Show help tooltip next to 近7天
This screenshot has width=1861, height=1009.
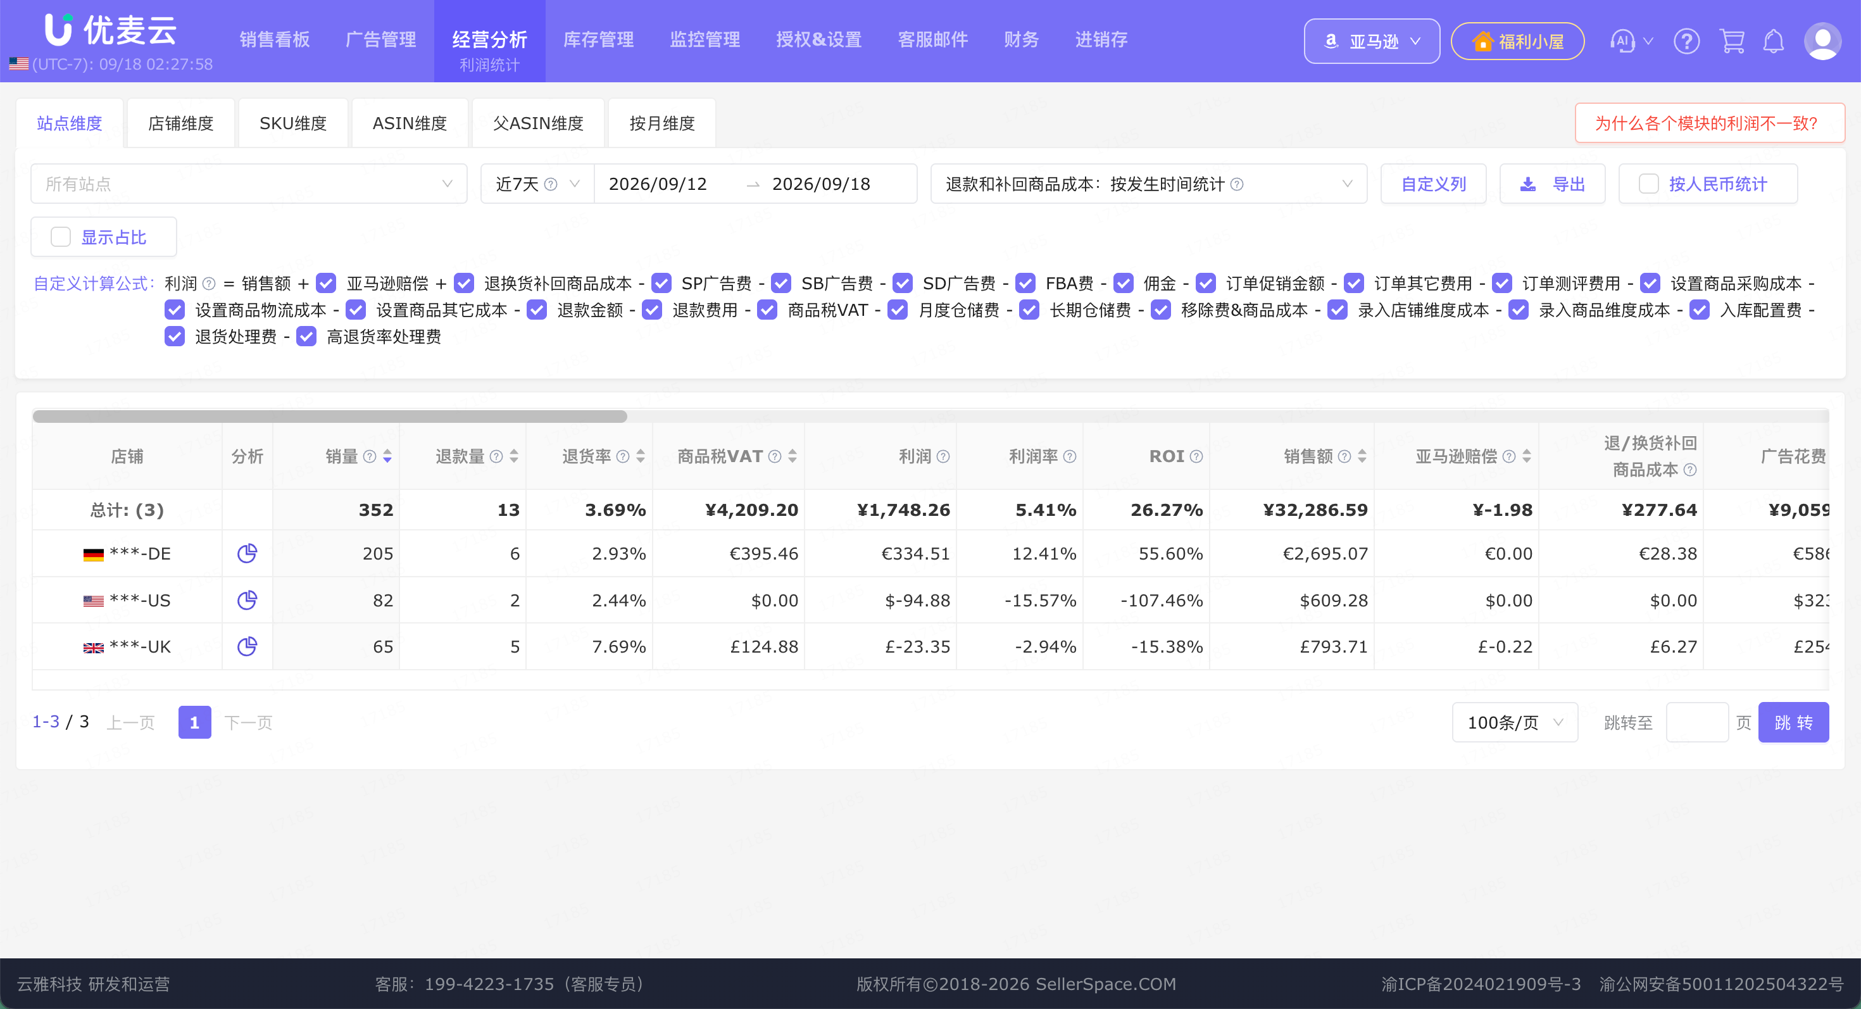tap(551, 184)
